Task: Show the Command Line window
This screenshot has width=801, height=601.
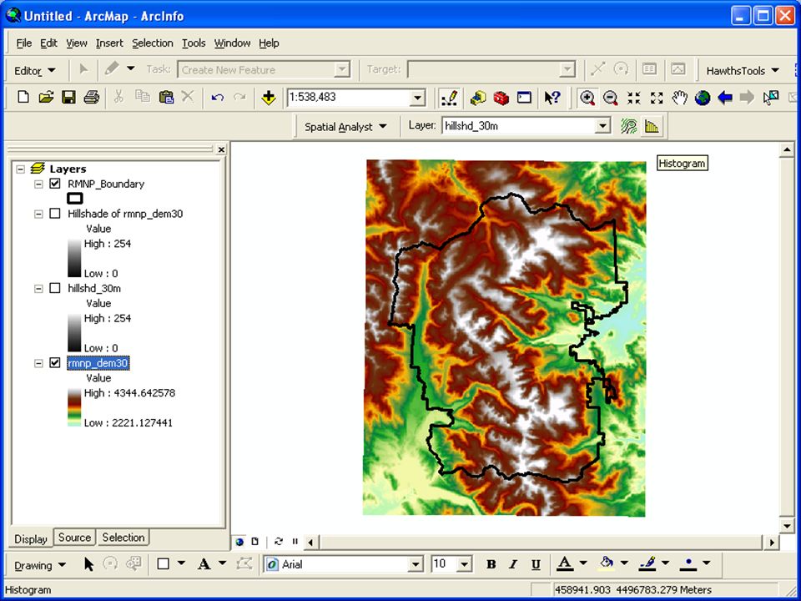Action: [524, 98]
